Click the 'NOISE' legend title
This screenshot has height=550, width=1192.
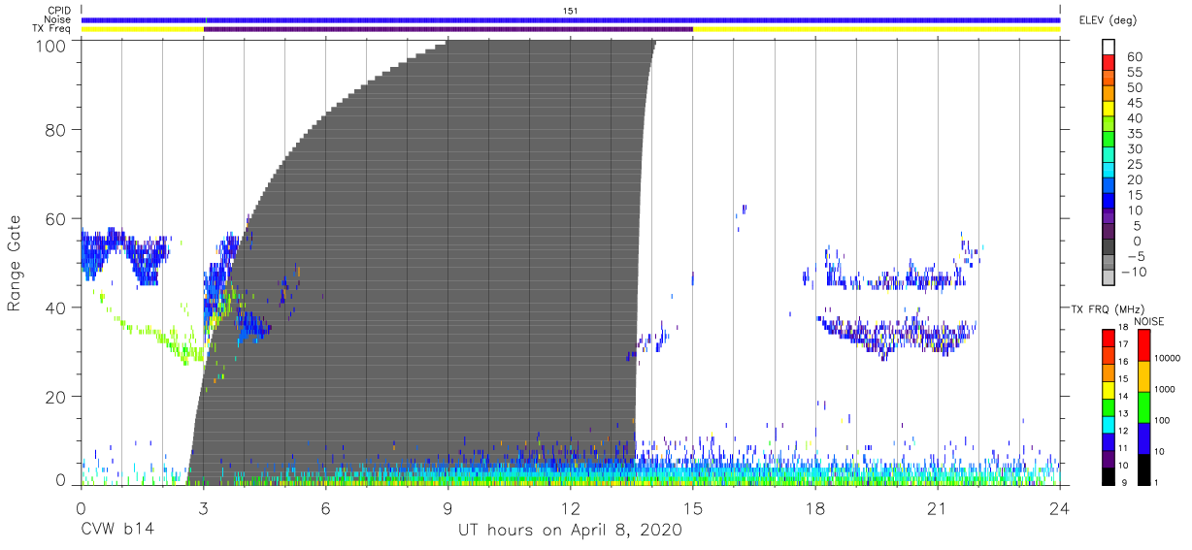(1149, 320)
